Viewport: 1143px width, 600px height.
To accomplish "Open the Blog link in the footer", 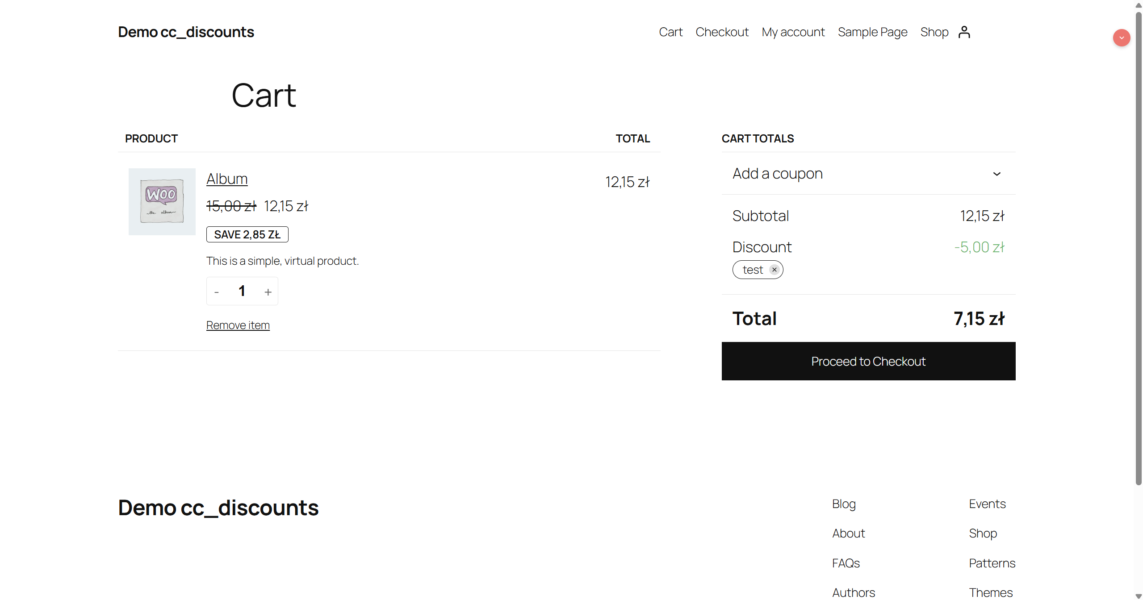I will tap(844, 504).
